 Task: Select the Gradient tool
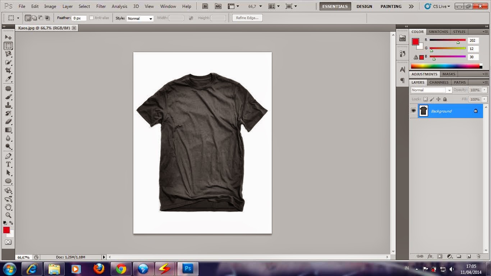click(8, 130)
